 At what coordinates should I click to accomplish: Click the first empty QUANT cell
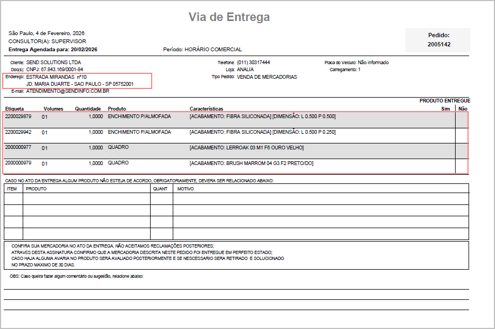[x=161, y=199]
